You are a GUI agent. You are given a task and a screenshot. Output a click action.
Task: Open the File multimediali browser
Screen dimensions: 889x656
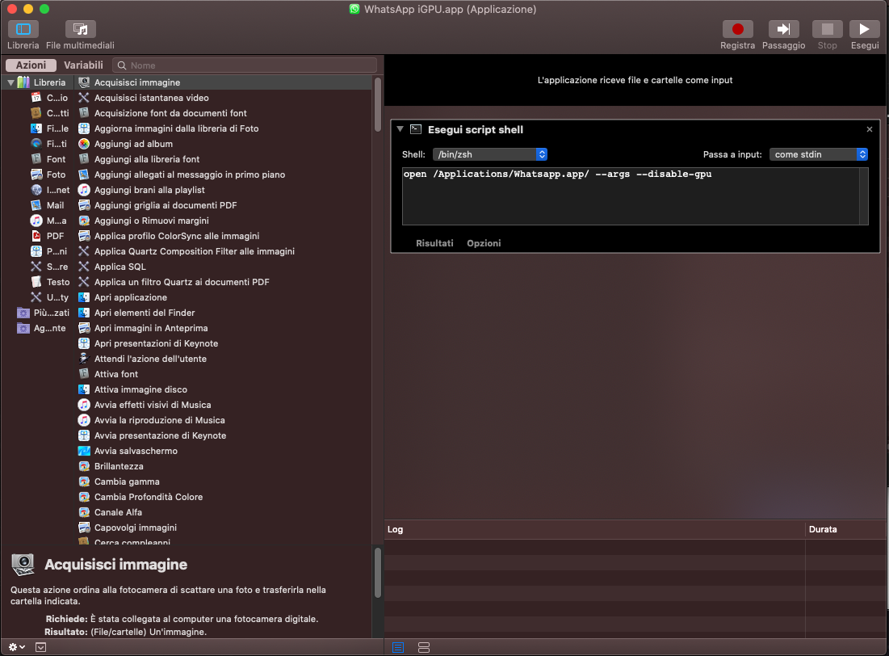click(81, 29)
